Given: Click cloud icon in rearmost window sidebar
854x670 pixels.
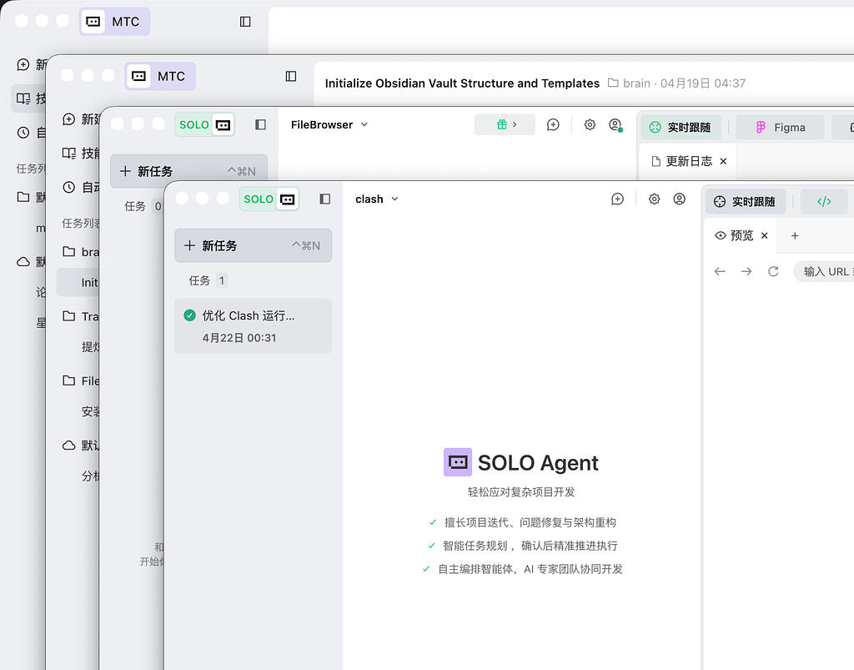Looking at the screenshot, I should click(23, 261).
